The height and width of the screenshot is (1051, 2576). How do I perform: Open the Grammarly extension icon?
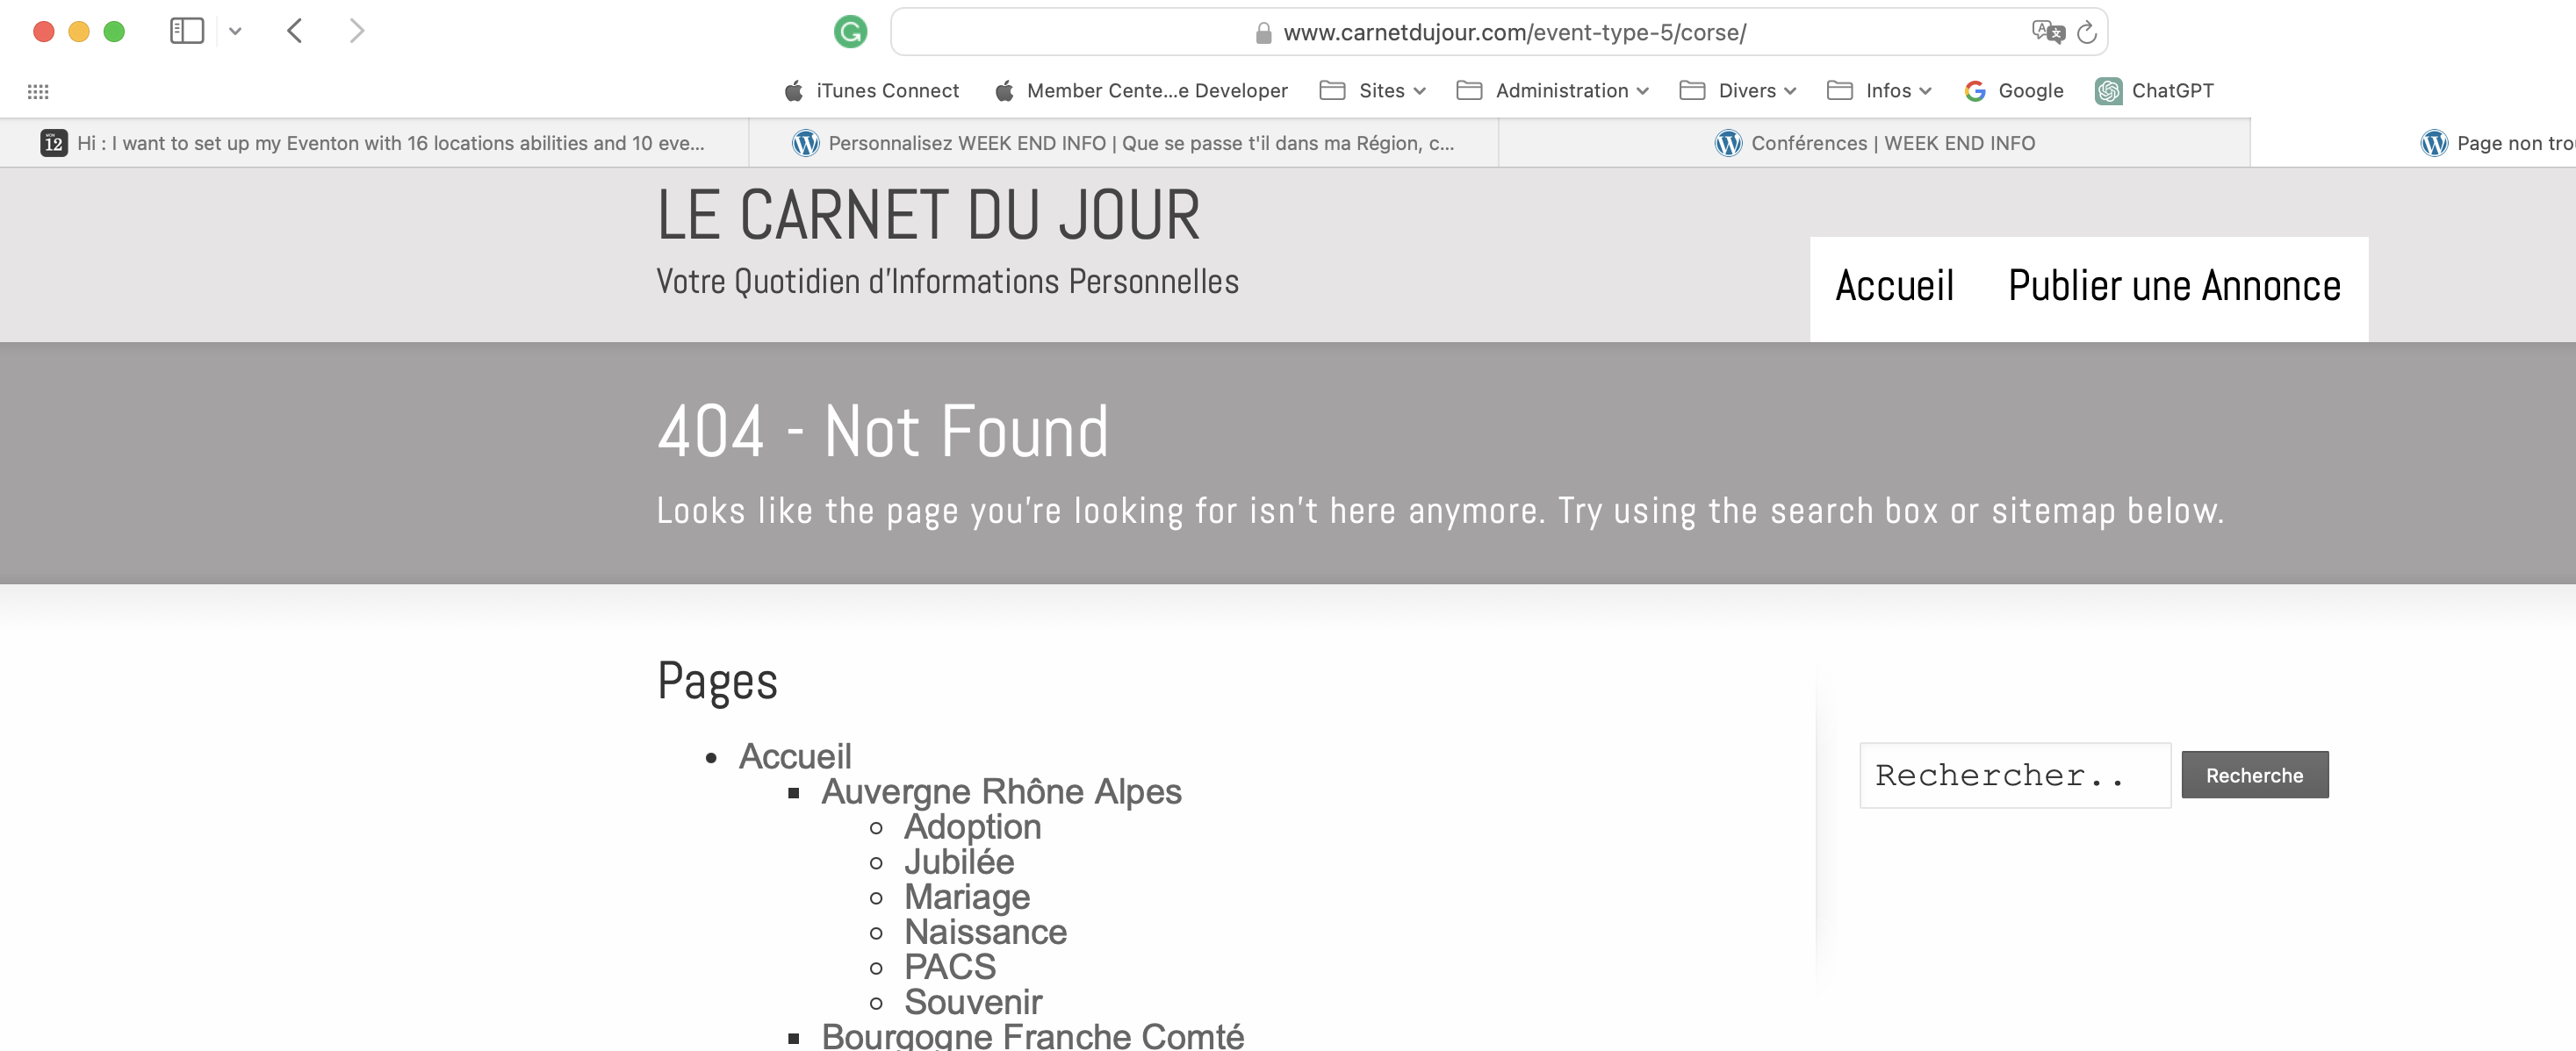[850, 32]
